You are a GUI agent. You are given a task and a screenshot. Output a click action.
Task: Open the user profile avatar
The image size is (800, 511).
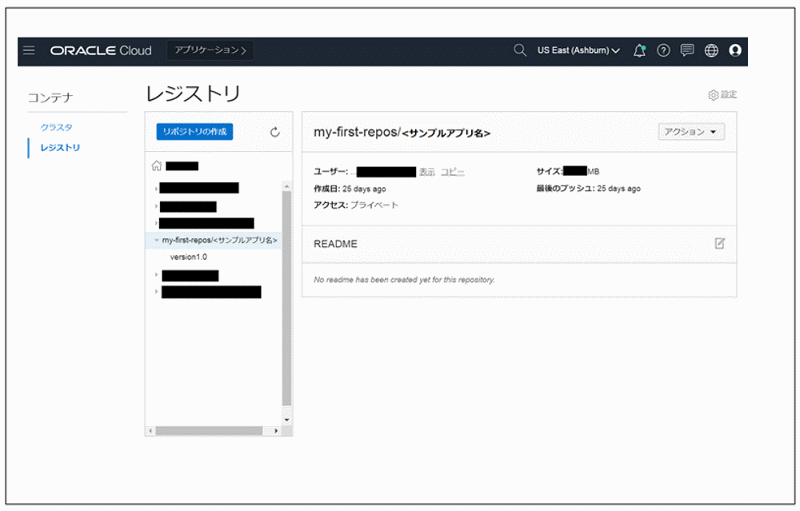tap(734, 50)
